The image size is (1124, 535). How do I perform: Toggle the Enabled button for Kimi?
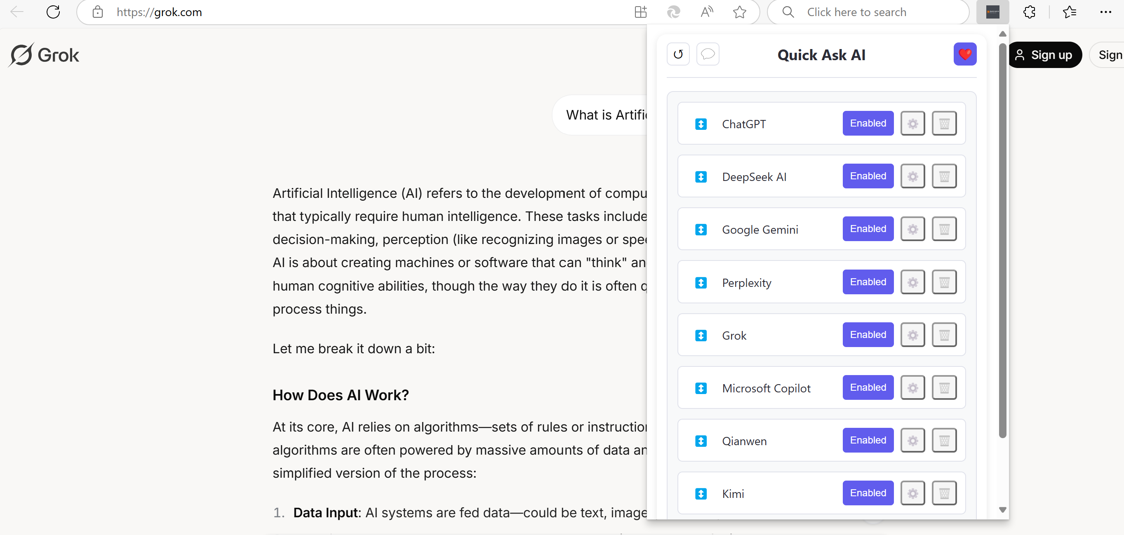point(868,493)
